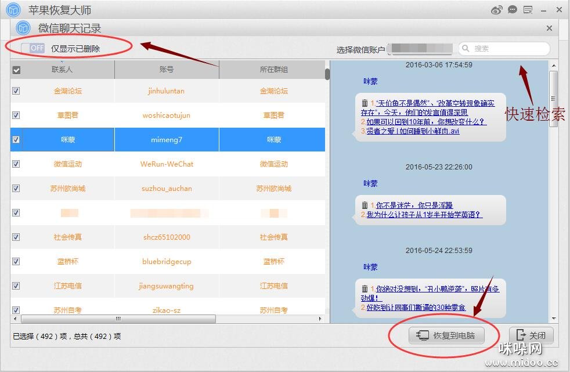Open link 如果可以回到10年前，你想改变什么？

426,122
